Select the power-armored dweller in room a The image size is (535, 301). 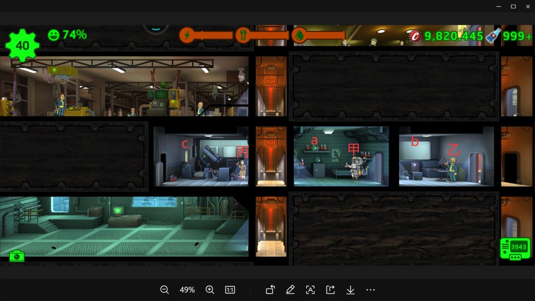(x=357, y=168)
